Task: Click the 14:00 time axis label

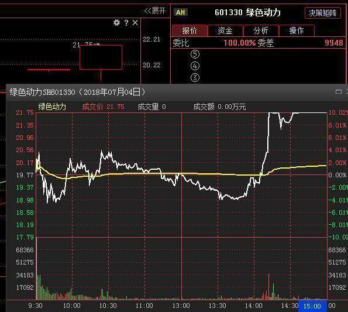Action: 254,306
